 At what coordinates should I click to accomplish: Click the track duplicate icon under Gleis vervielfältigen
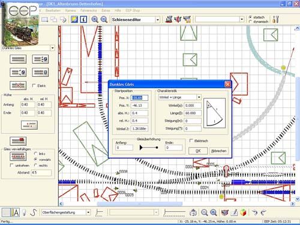[x=18, y=157]
